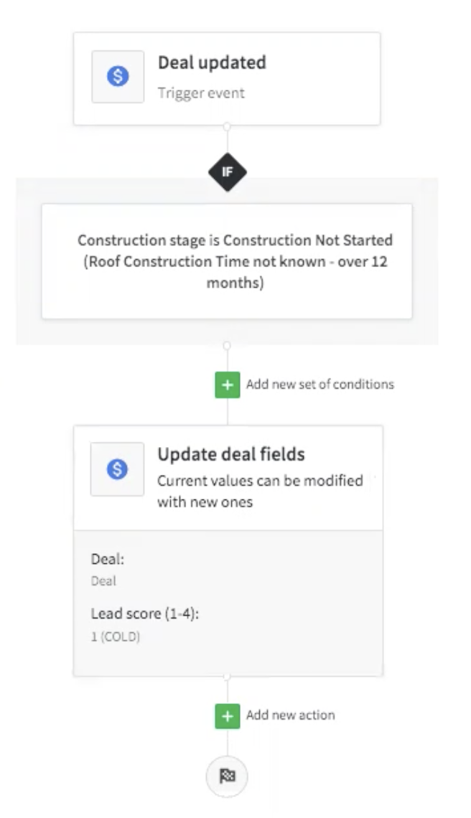Click connector dot below Update deal fields card
This screenshot has height=818, width=471.
227,677
